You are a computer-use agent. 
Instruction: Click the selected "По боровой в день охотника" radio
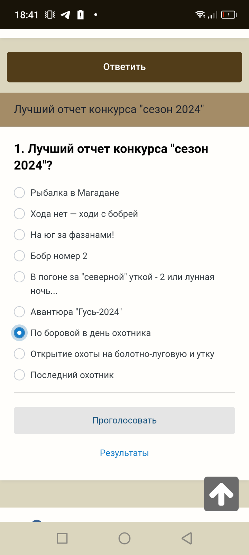pos(19,333)
